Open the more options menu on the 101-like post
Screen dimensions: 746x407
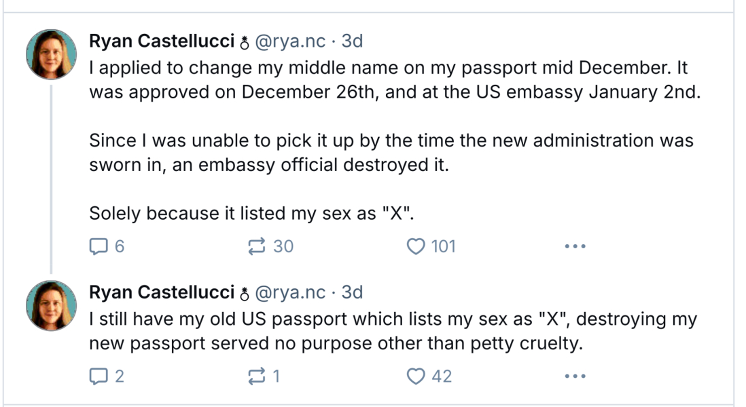(575, 246)
